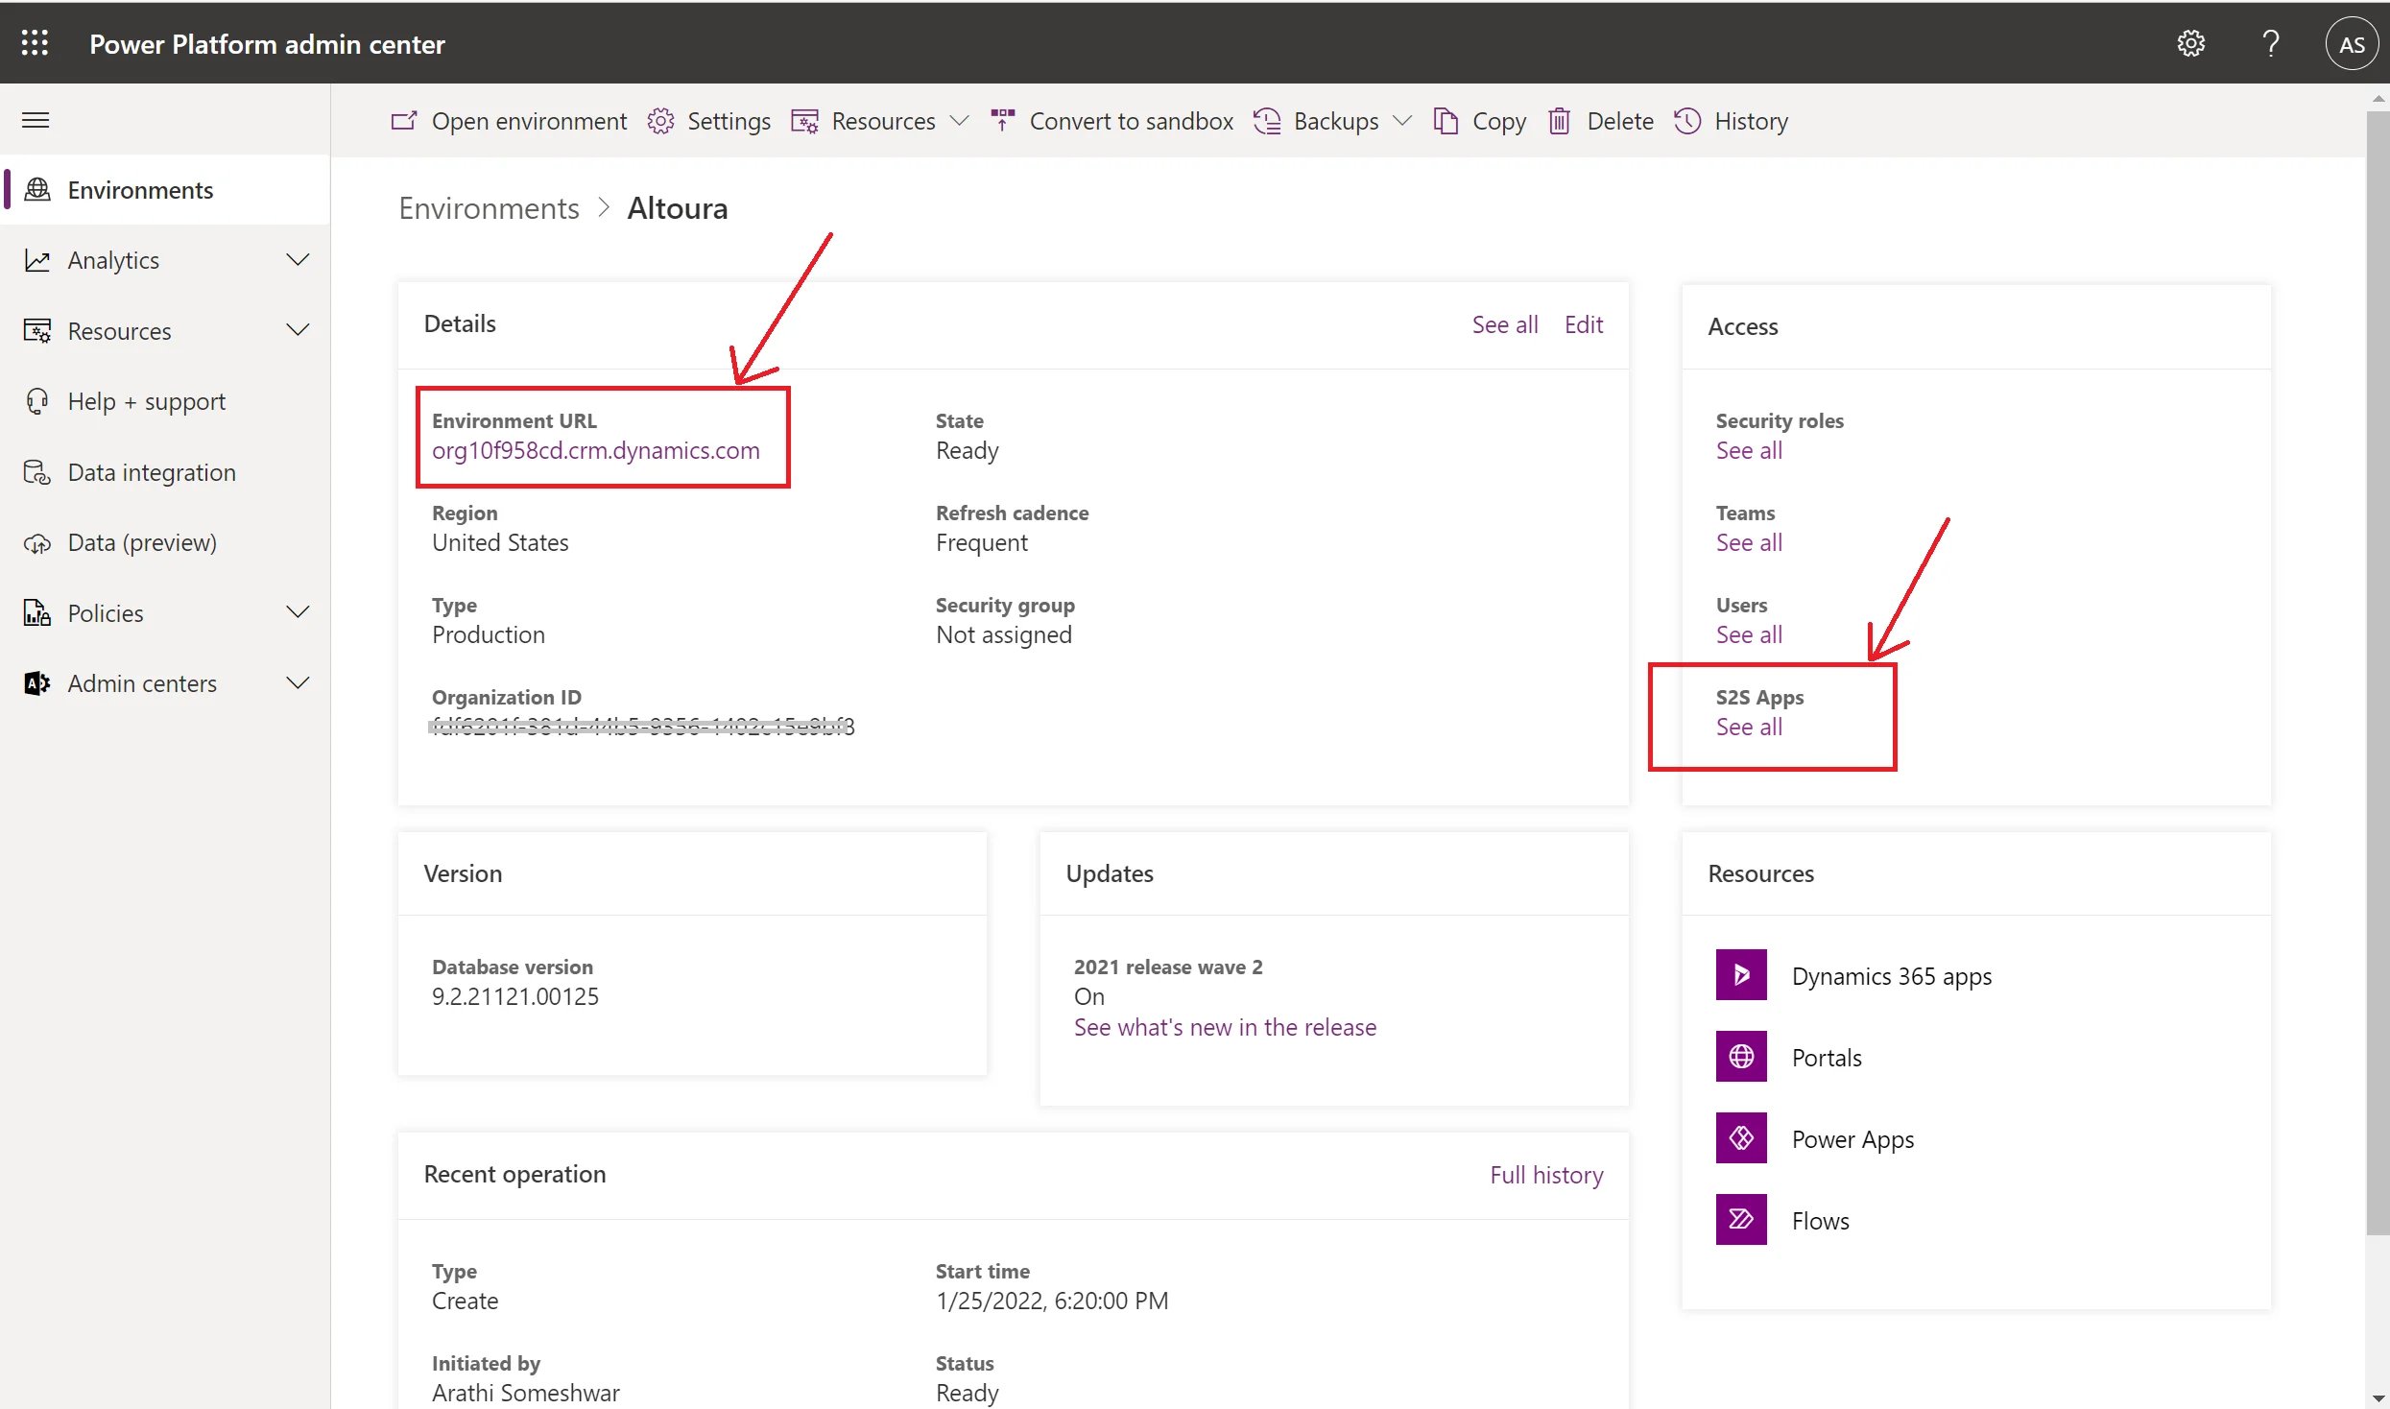The image size is (2390, 1409).
Task: Open the settings gear in the header
Action: (2190, 43)
